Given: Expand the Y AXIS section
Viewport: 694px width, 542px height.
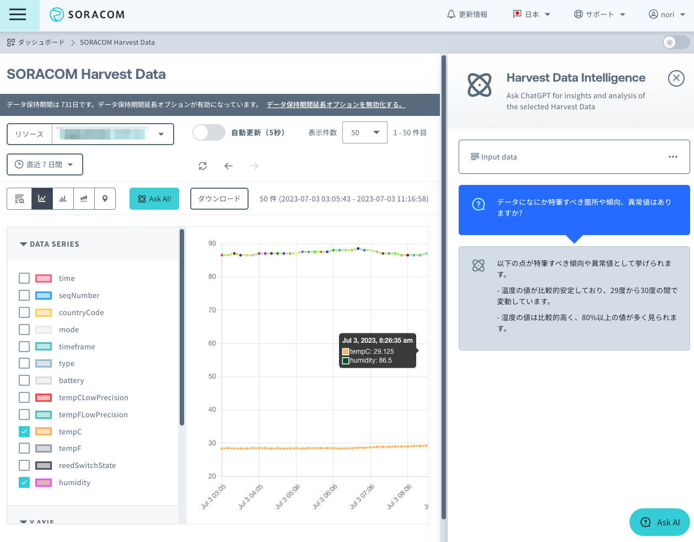Looking at the screenshot, I should point(37,521).
